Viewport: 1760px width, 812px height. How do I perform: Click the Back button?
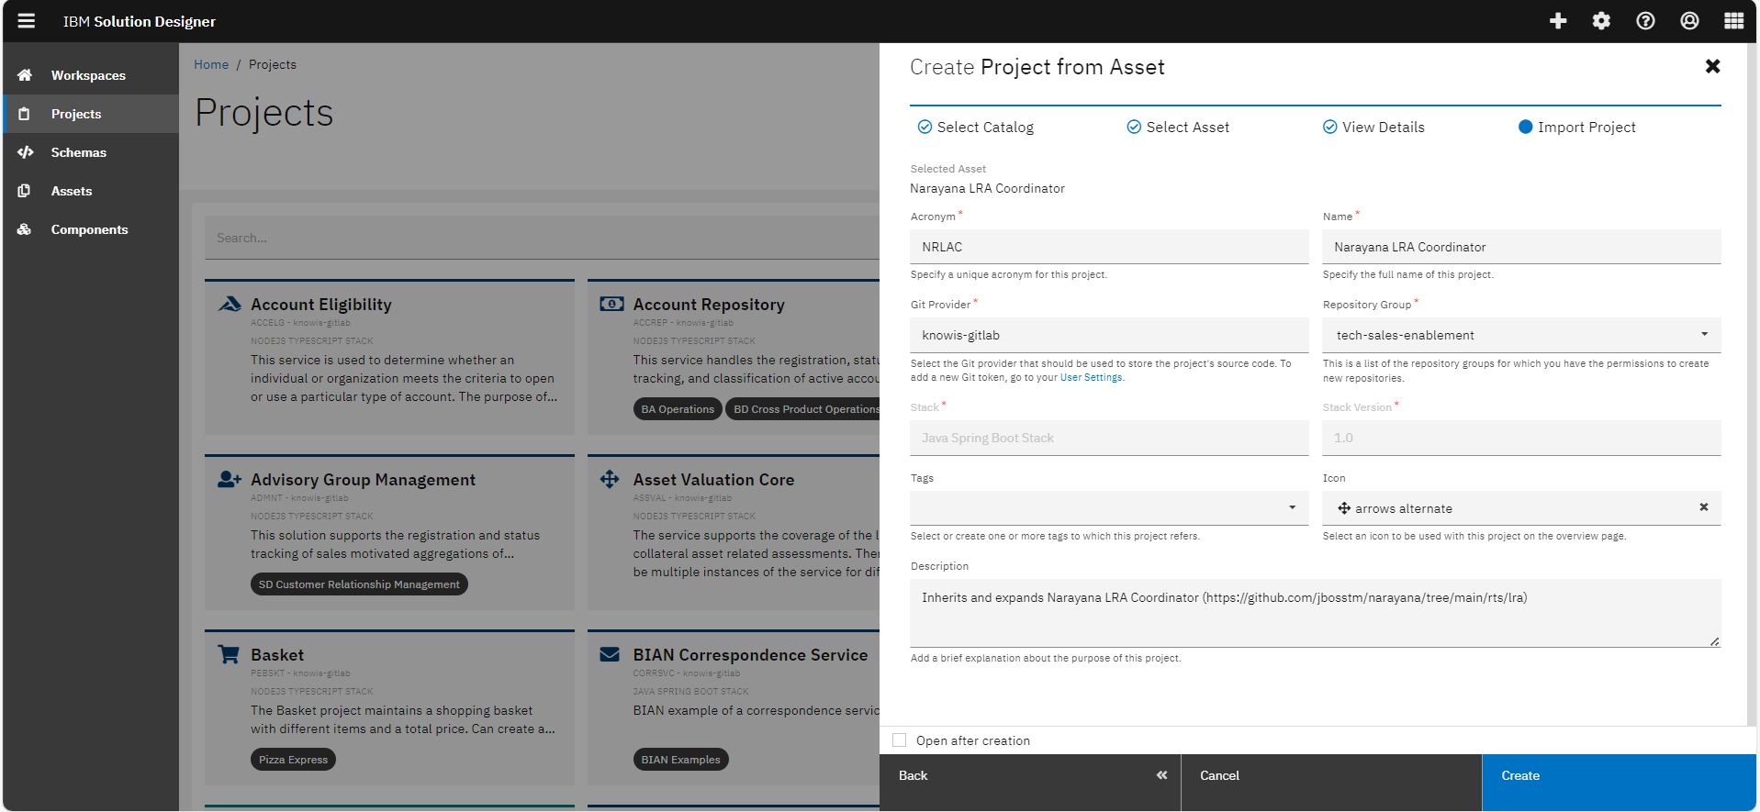click(1030, 783)
